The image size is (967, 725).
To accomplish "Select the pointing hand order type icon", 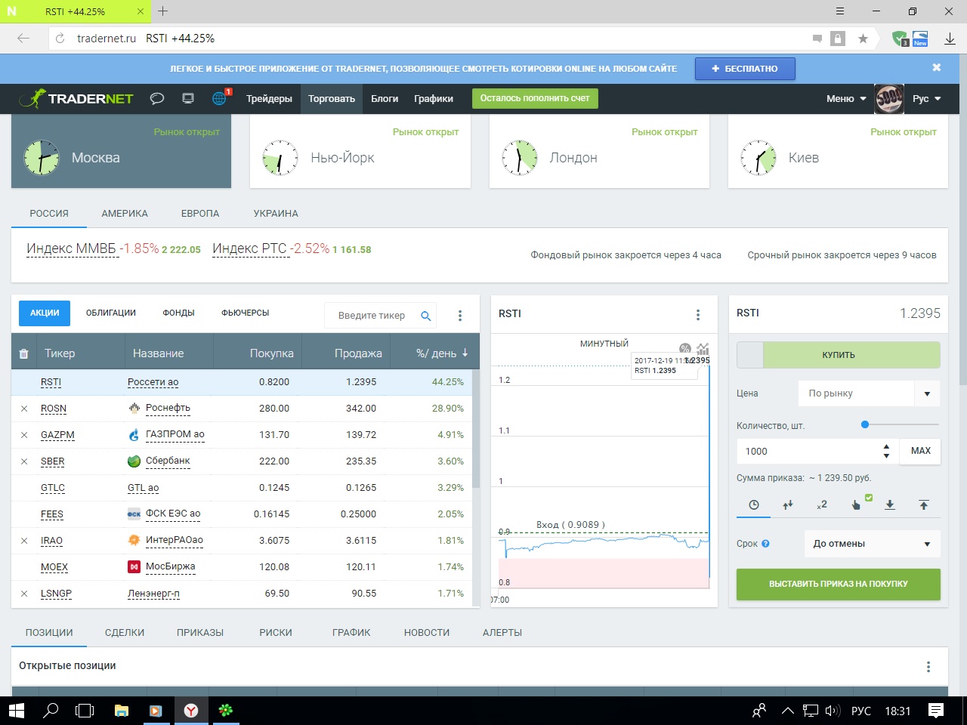I will tap(856, 504).
